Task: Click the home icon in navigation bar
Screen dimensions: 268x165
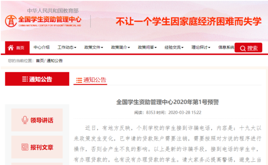Action: point(11,48)
